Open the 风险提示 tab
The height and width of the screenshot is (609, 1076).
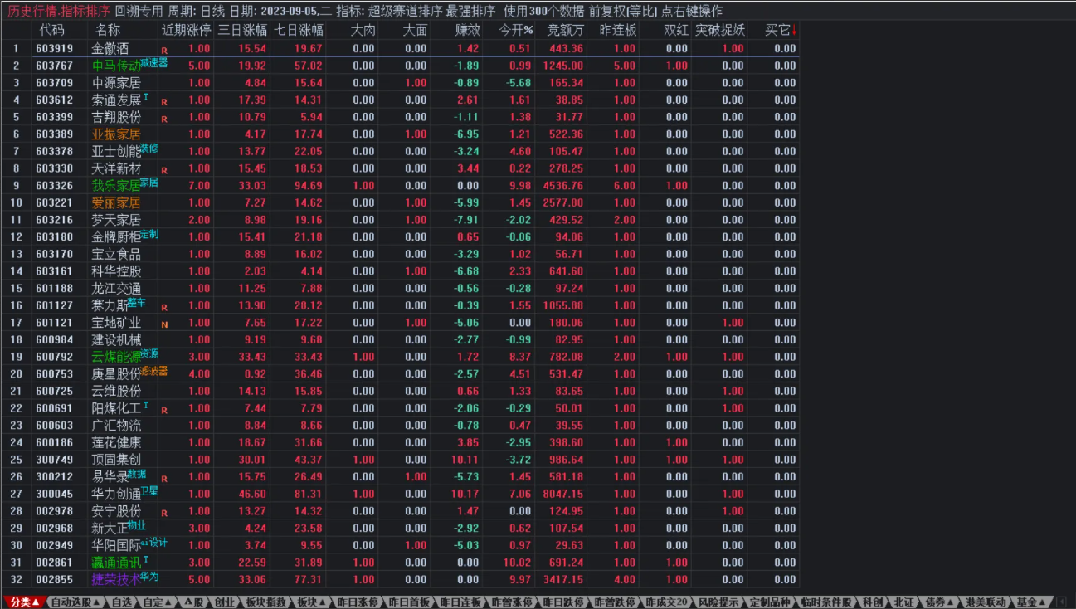point(718,602)
